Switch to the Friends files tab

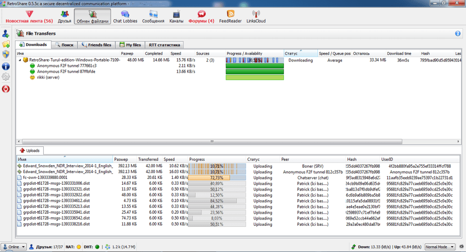tap(96, 45)
